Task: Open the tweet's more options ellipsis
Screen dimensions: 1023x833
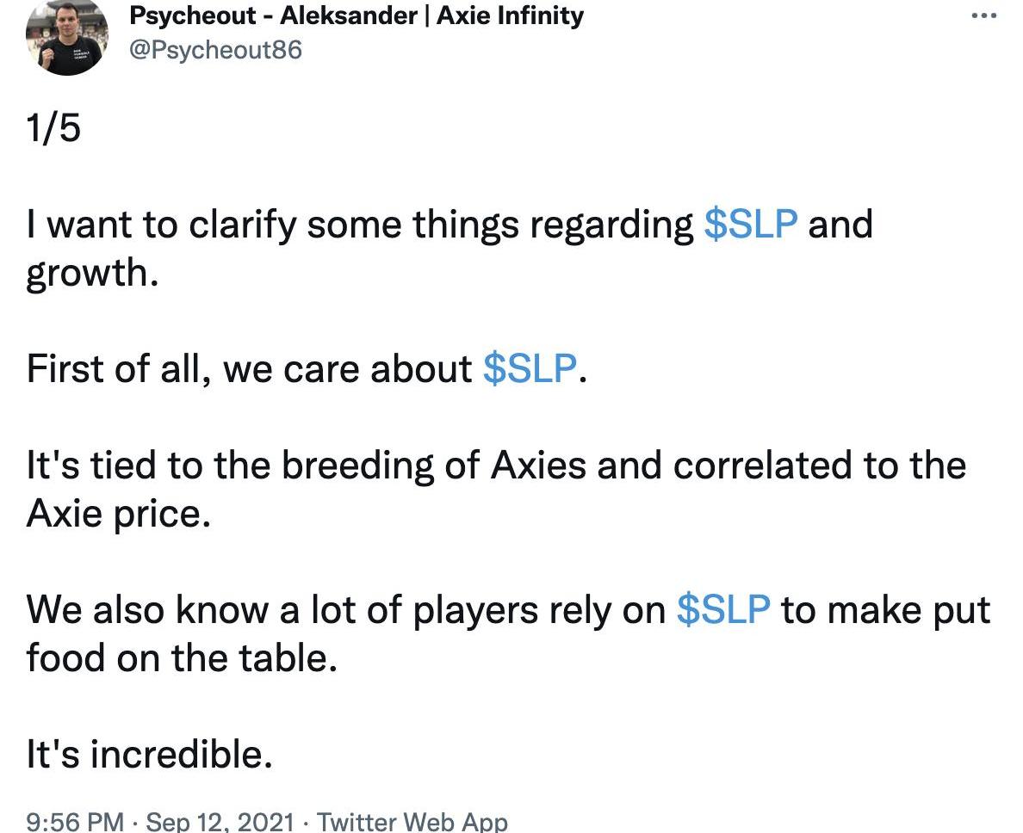Action: point(983,15)
